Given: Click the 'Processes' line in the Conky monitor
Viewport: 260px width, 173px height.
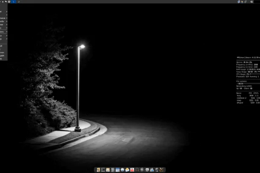Looking at the screenshot, I should [x=248, y=77].
